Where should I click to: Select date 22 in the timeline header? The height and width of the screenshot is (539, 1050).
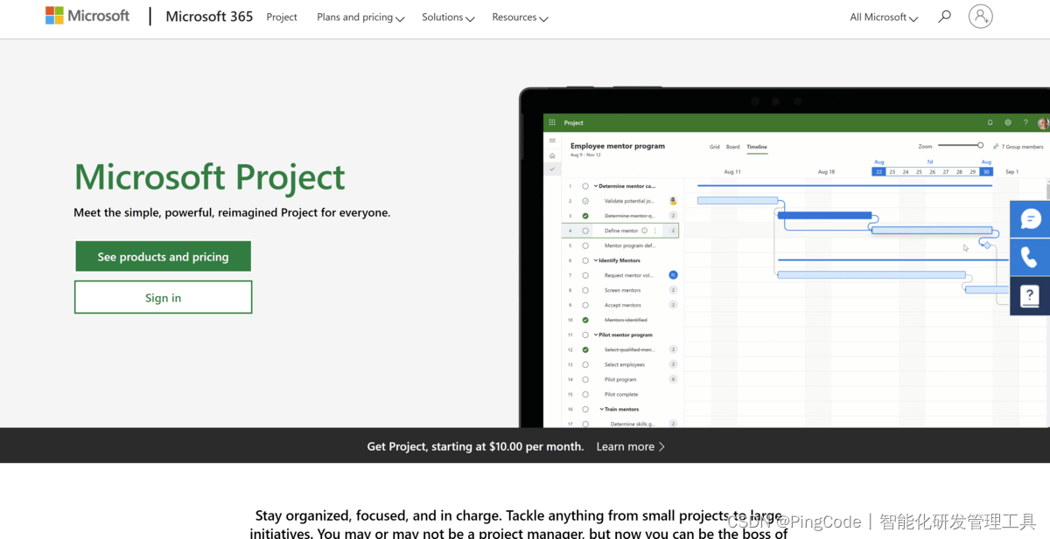(x=878, y=172)
